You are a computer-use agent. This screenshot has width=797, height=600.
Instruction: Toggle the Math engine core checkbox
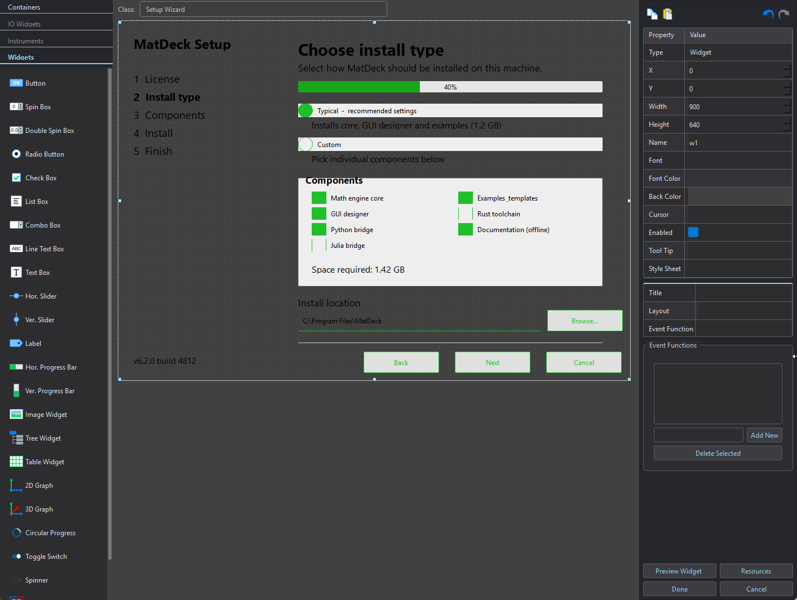tap(319, 198)
